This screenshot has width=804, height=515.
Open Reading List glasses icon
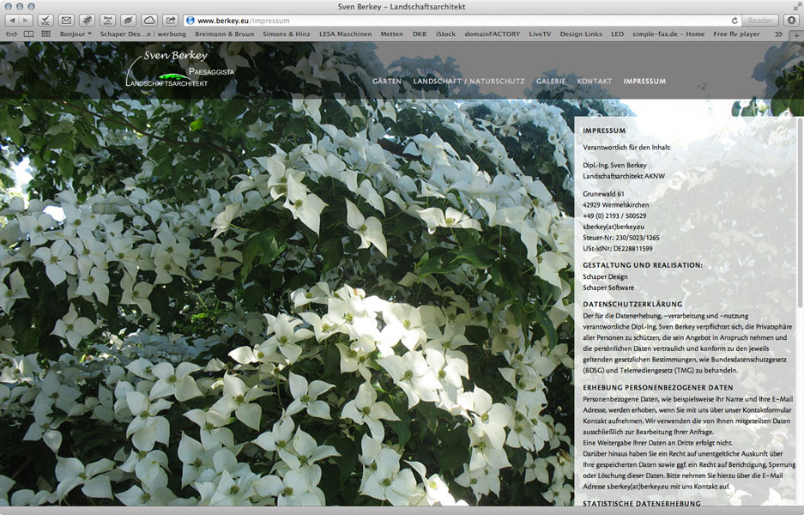click(x=11, y=34)
